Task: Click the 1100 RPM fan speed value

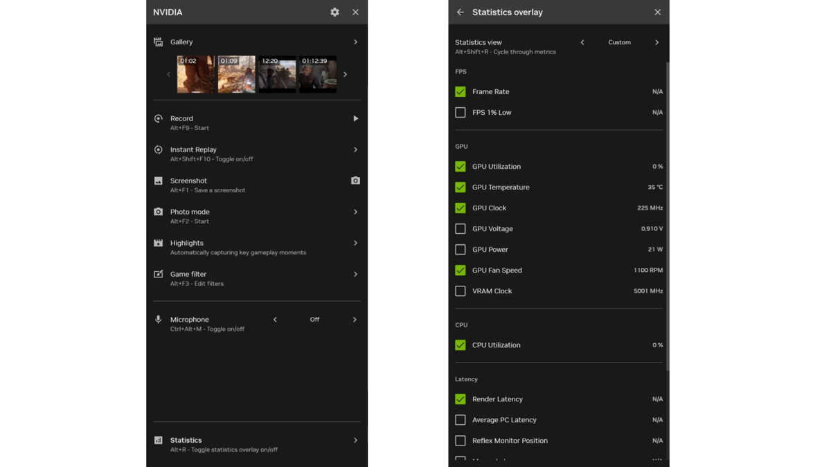Action: coord(648,270)
